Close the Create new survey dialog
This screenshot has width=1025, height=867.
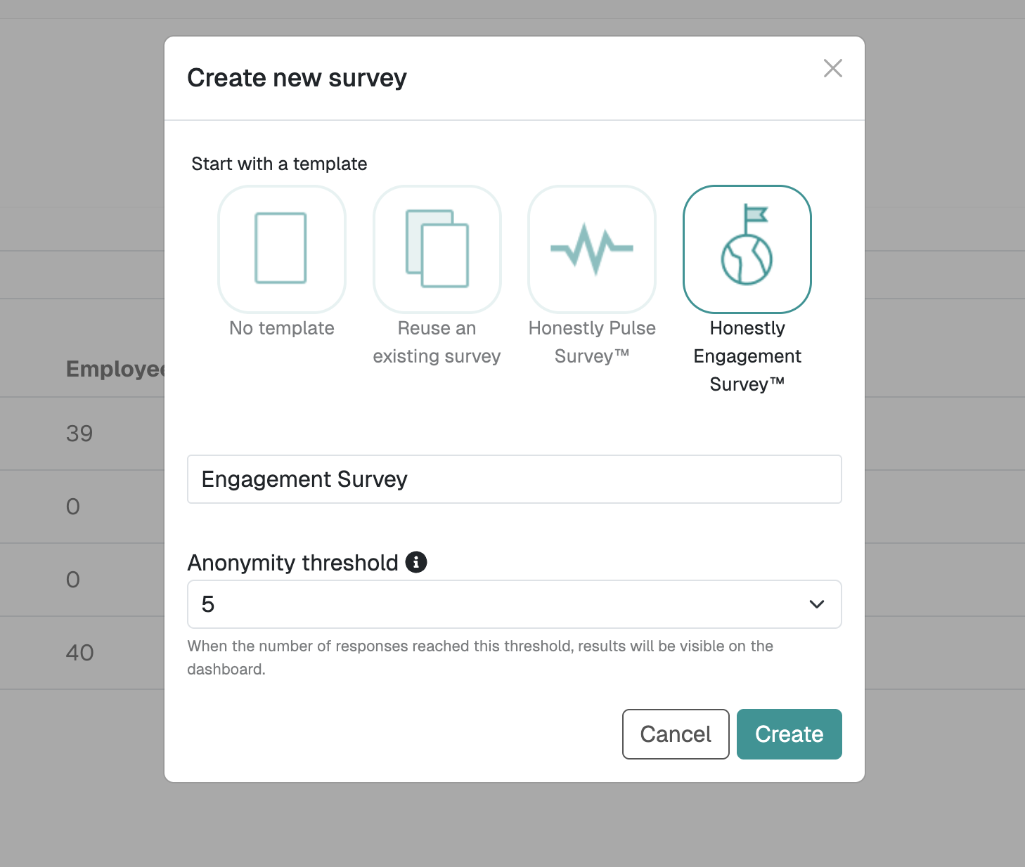click(832, 68)
